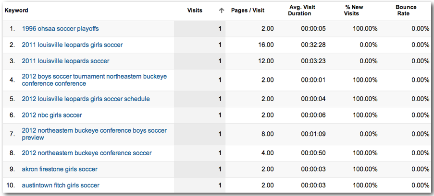The height and width of the screenshot is (196, 434).
Task: Open austintown fitch girls soccer keyword
Action: (61, 185)
